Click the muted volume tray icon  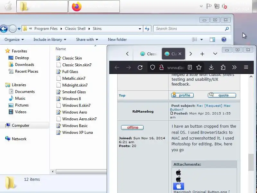224,6
